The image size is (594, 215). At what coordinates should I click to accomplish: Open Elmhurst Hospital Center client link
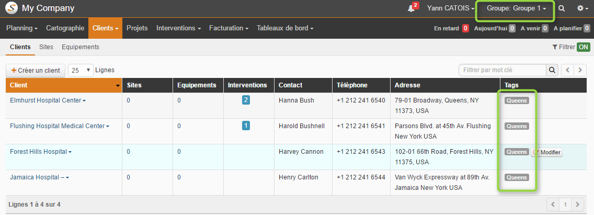tap(45, 100)
